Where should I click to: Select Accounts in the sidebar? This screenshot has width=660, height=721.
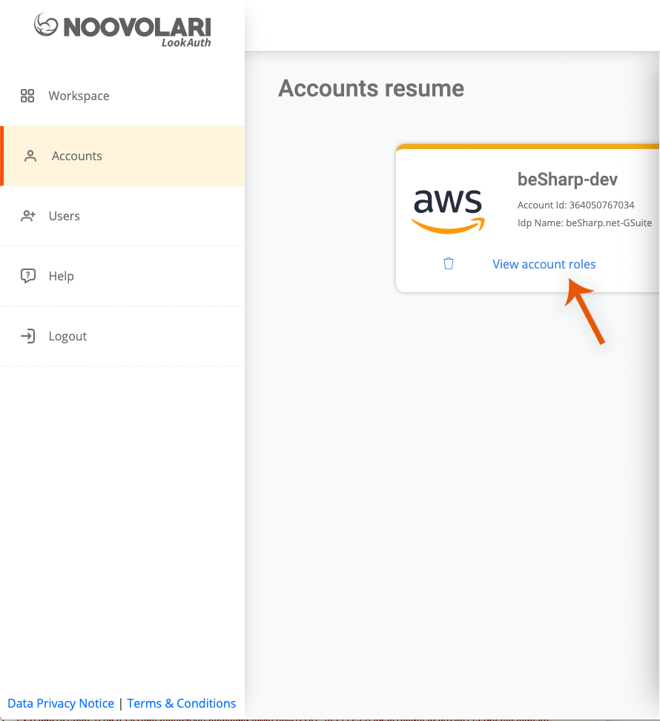(77, 156)
